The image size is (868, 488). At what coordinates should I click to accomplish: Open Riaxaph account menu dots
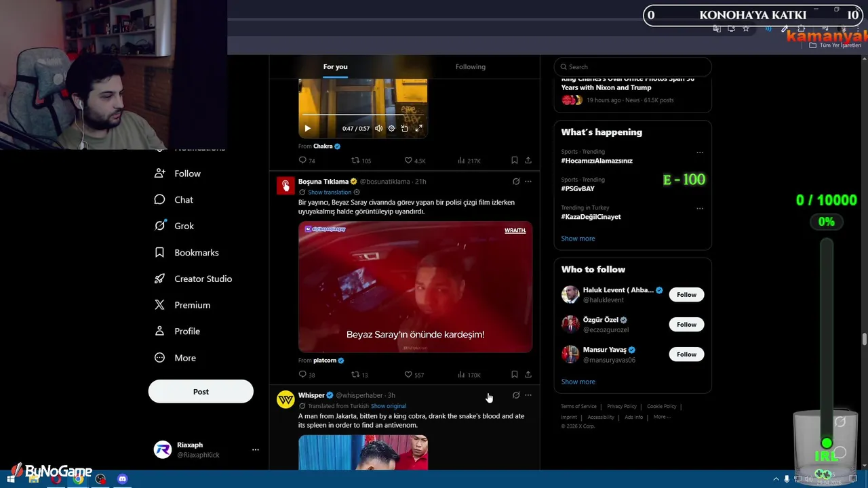click(x=256, y=449)
